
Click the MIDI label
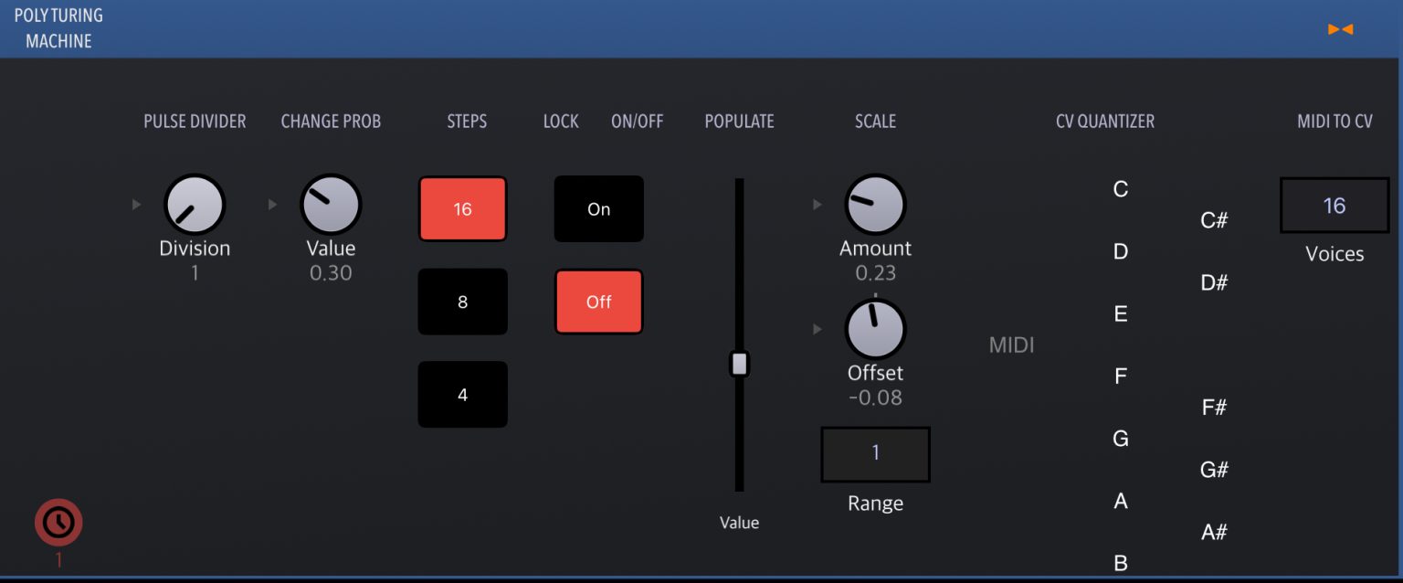click(x=1011, y=345)
